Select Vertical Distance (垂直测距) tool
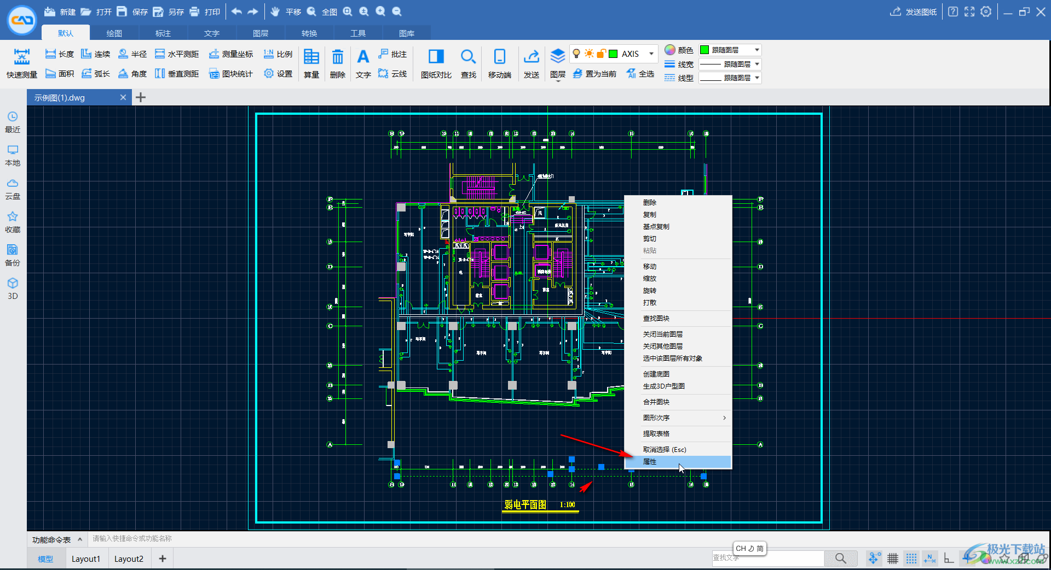The width and height of the screenshot is (1051, 570). point(177,74)
